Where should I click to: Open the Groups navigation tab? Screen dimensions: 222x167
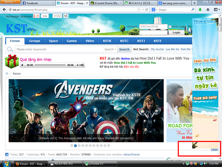pyautogui.click(x=35, y=41)
